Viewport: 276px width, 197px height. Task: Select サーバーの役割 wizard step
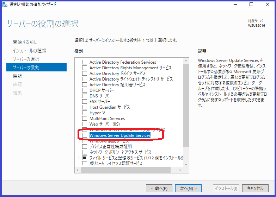[x=36, y=67]
